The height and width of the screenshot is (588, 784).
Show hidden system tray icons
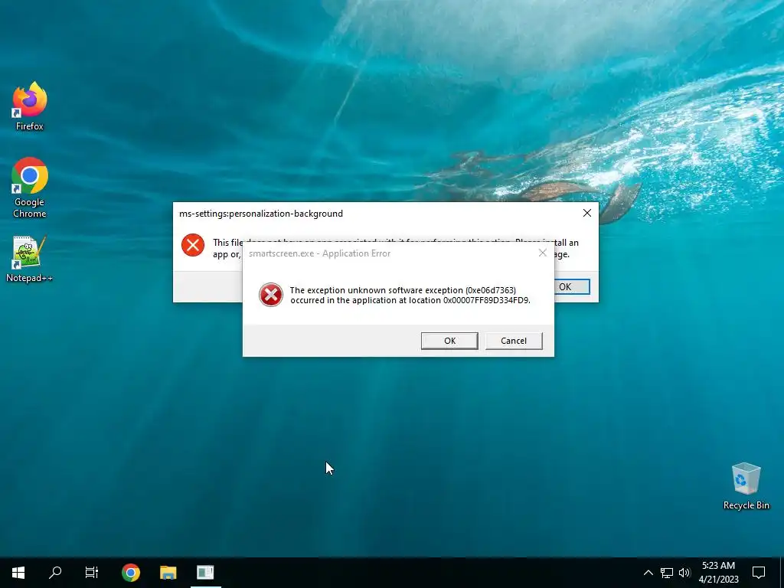pyautogui.click(x=648, y=573)
